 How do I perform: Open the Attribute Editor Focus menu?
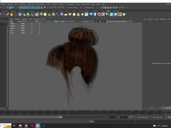coord(156,19)
